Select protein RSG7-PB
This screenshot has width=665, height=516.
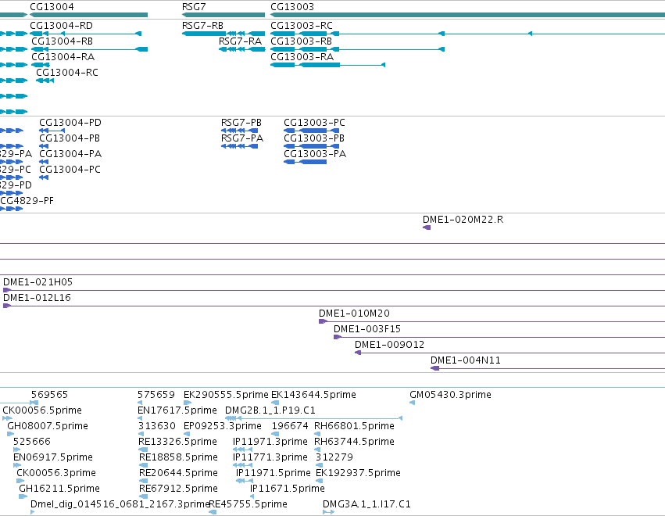pyautogui.click(x=241, y=123)
